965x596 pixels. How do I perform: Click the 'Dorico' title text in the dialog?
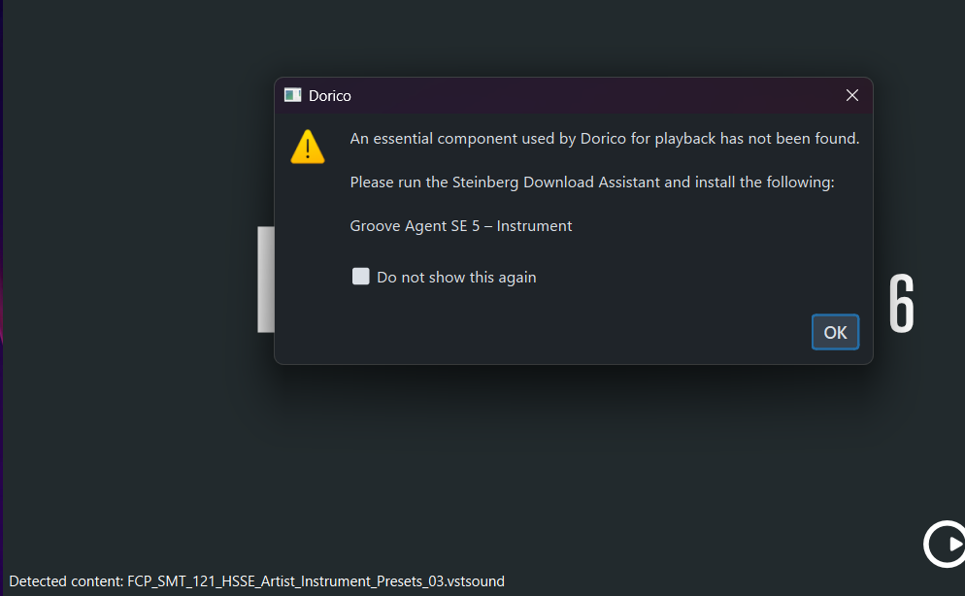[330, 95]
